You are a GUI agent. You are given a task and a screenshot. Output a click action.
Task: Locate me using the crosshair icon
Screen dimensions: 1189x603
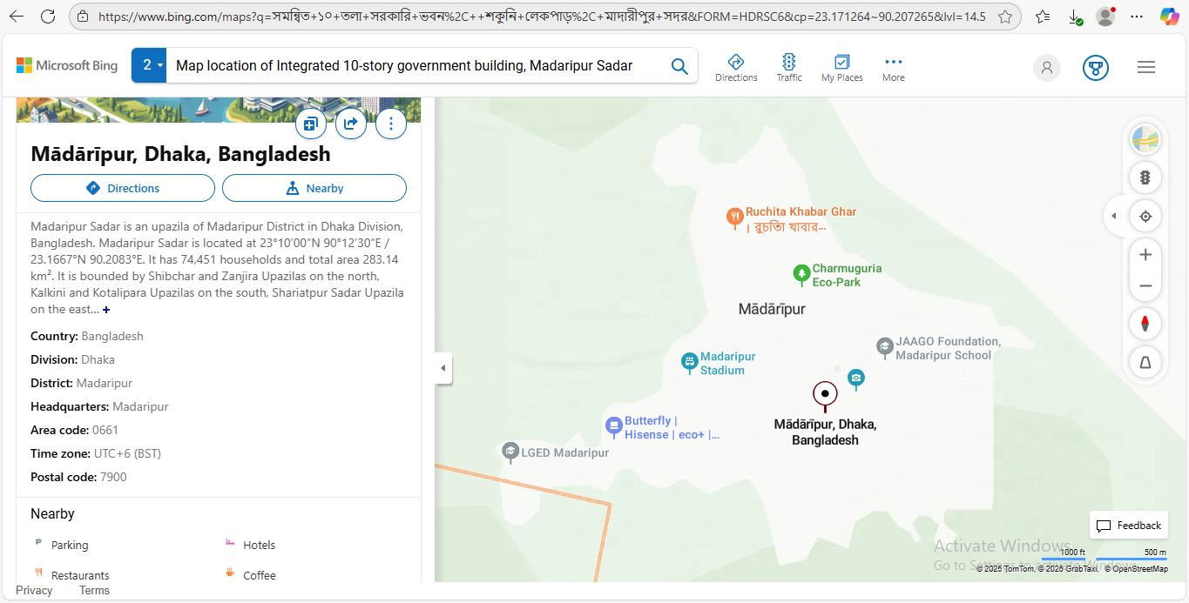coord(1145,217)
